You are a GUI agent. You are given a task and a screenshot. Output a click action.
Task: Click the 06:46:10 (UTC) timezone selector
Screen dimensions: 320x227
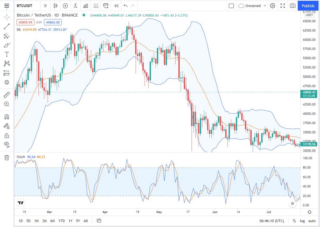(x=272, y=221)
